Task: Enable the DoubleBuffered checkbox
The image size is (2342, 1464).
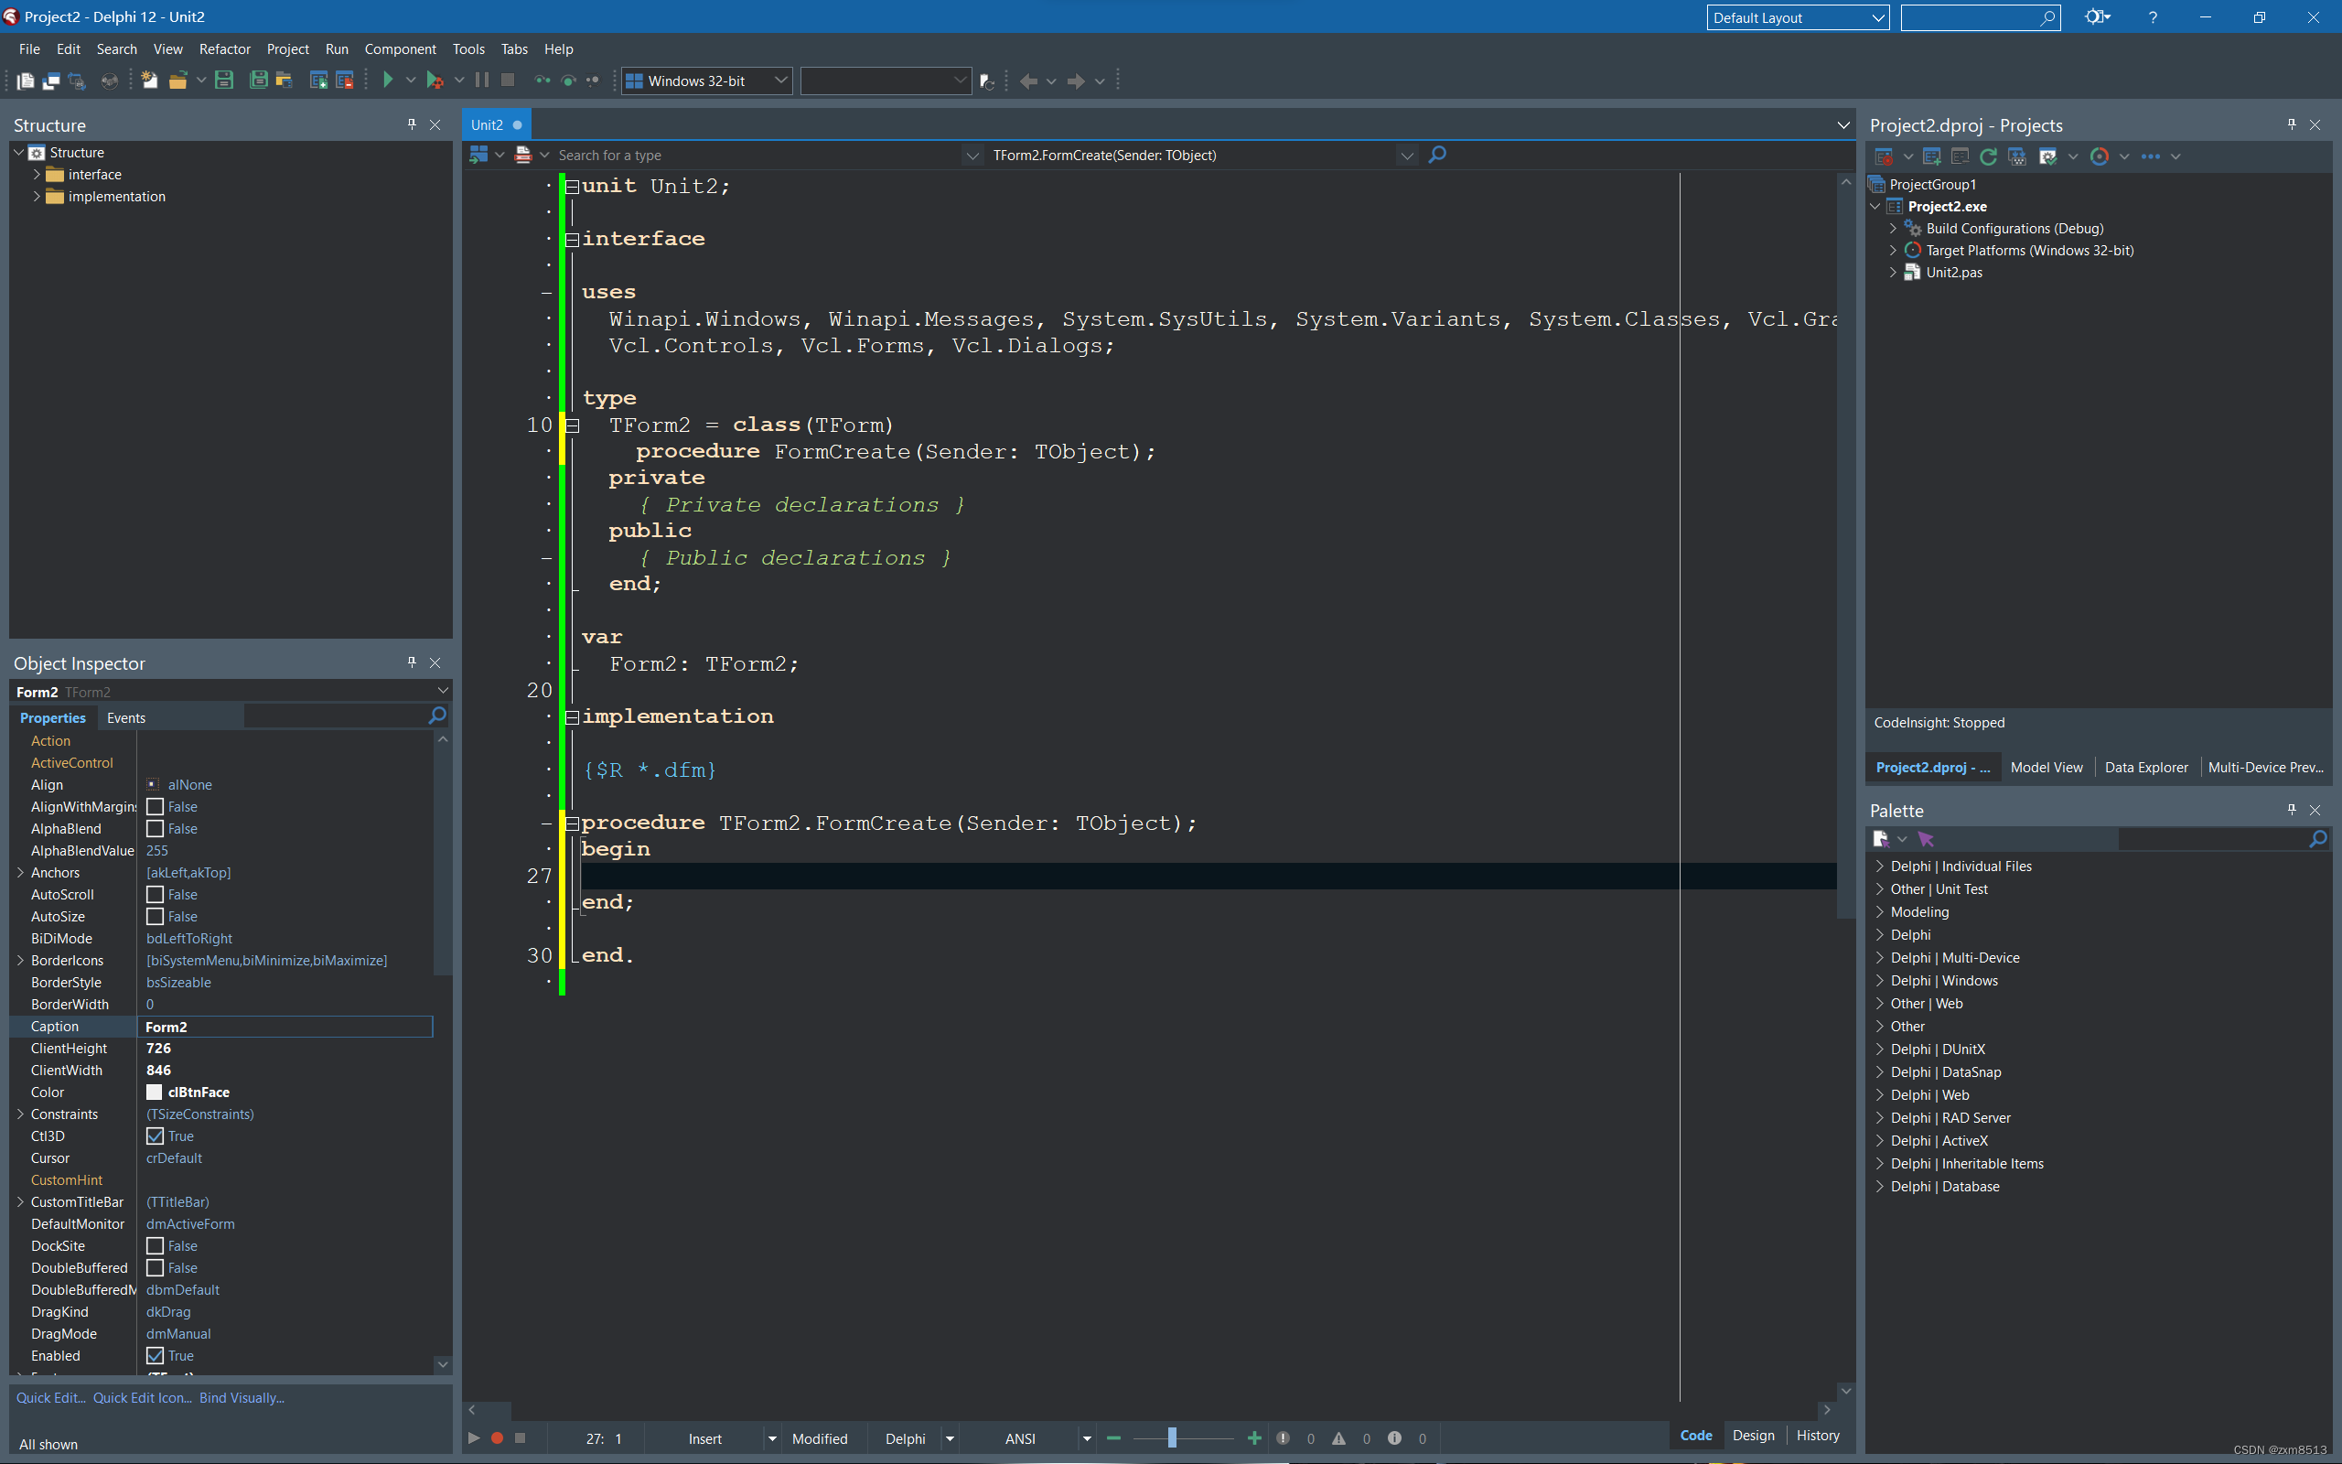Action: 155,1267
